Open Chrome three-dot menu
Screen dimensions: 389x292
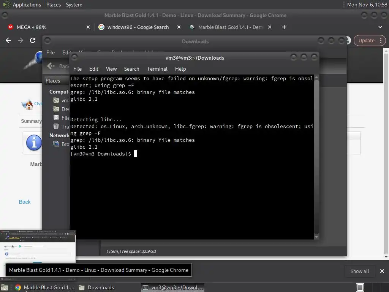381,40
